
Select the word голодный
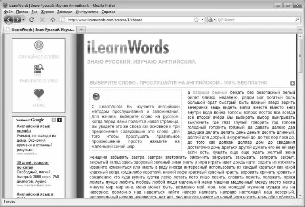point(196,127)
